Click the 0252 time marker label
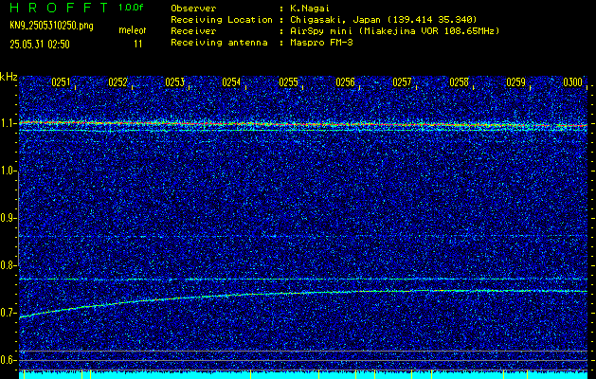 pos(117,82)
